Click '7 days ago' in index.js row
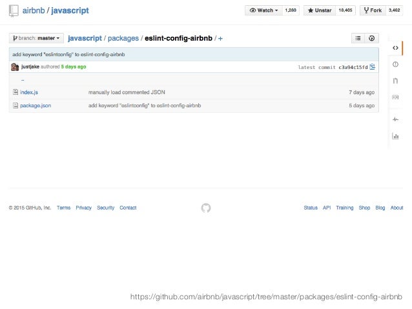The height and width of the screenshot is (309, 412). [x=362, y=92]
